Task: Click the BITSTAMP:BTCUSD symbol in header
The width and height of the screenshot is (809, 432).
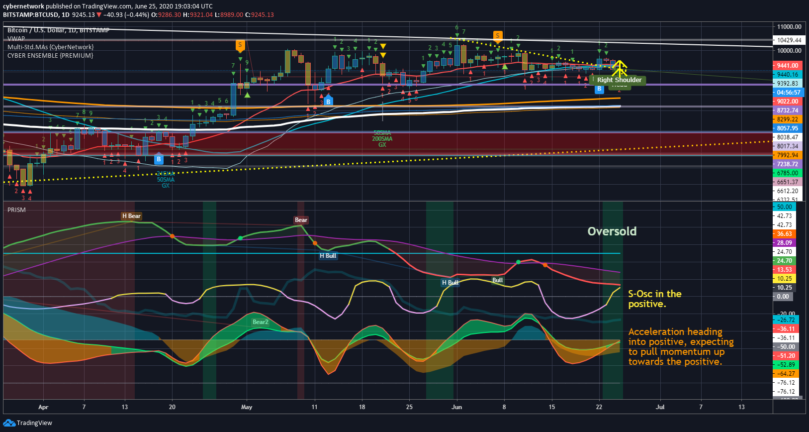Action: click(31, 14)
